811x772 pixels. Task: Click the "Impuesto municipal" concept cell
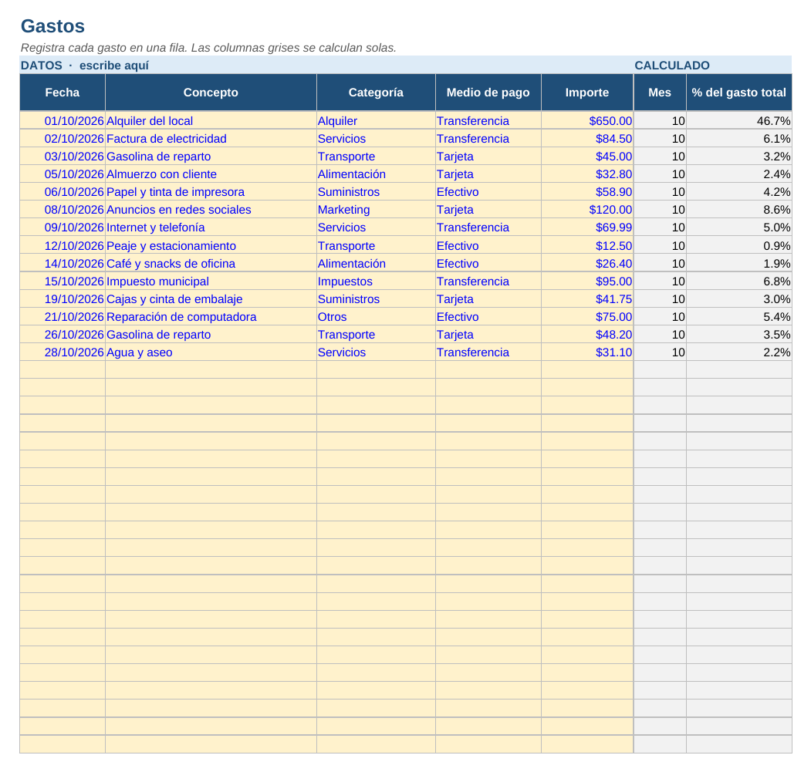point(211,281)
